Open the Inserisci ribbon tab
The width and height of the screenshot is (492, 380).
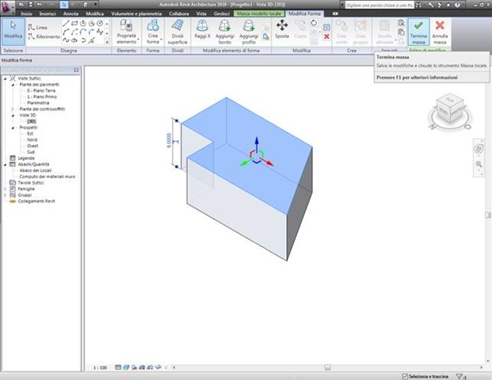coord(48,13)
